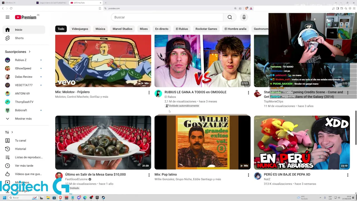Open ANTONI 69 subscription channel
This screenshot has height=201, width=357.
click(x=24, y=94)
